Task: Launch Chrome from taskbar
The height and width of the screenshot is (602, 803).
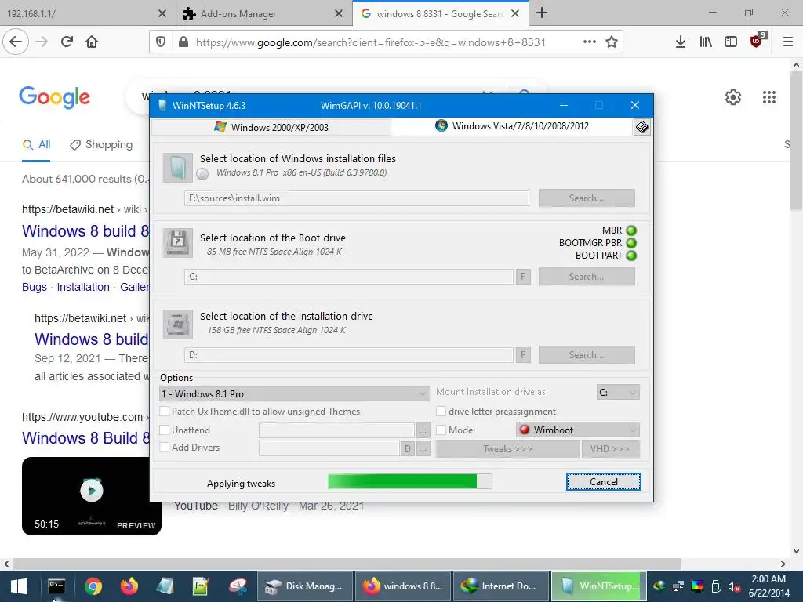Action: pos(93,586)
